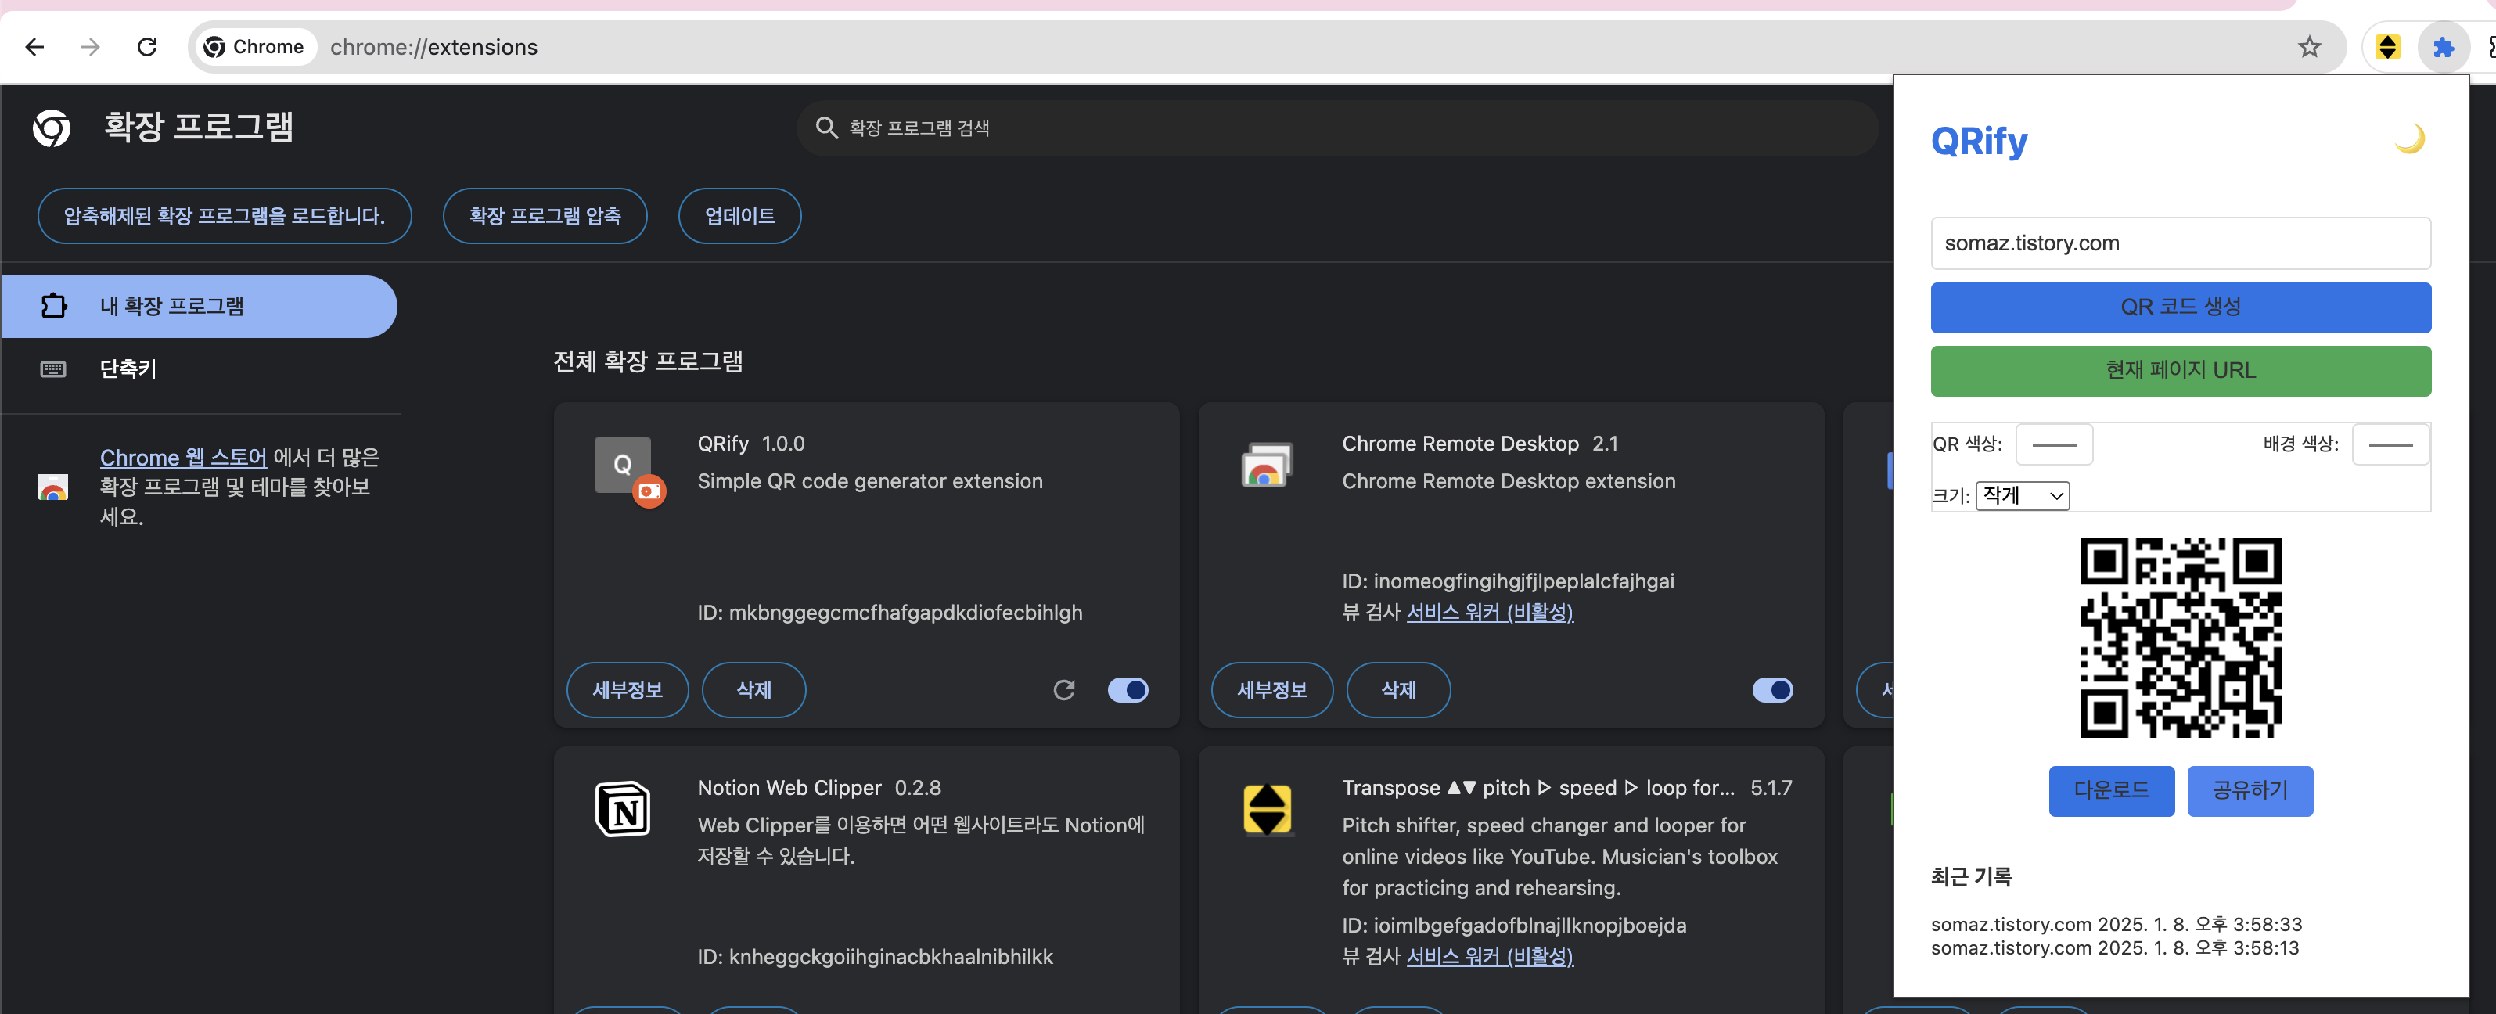Choose the 배경 색상 background color swatch
Image resolution: width=2496 pixels, height=1014 pixels.
pyautogui.click(x=2390, y=444)
